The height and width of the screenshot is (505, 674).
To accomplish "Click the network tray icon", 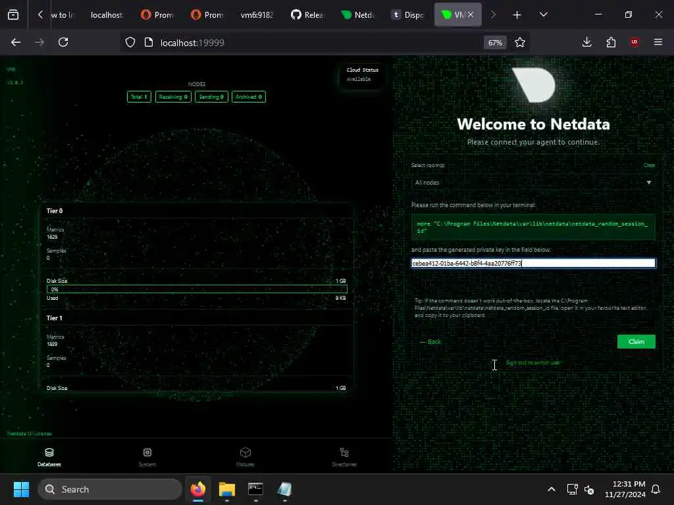I will click(x=572, y=489).
